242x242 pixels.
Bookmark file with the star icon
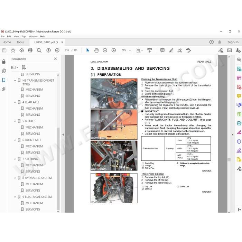click(x=13, y=50)
